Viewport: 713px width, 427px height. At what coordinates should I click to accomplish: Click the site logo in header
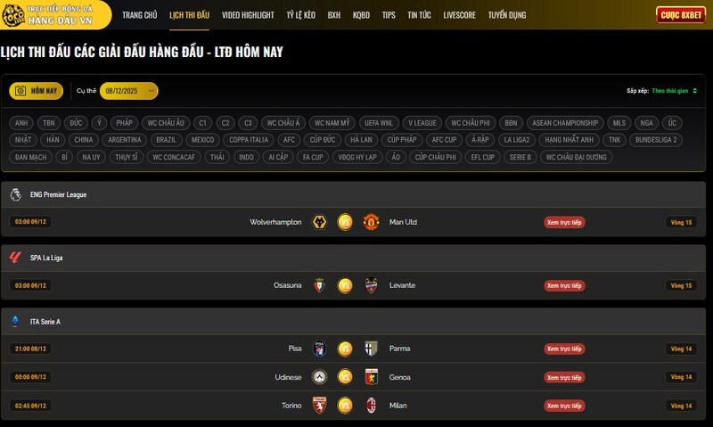pyautogui.click(x=54, y=14)
